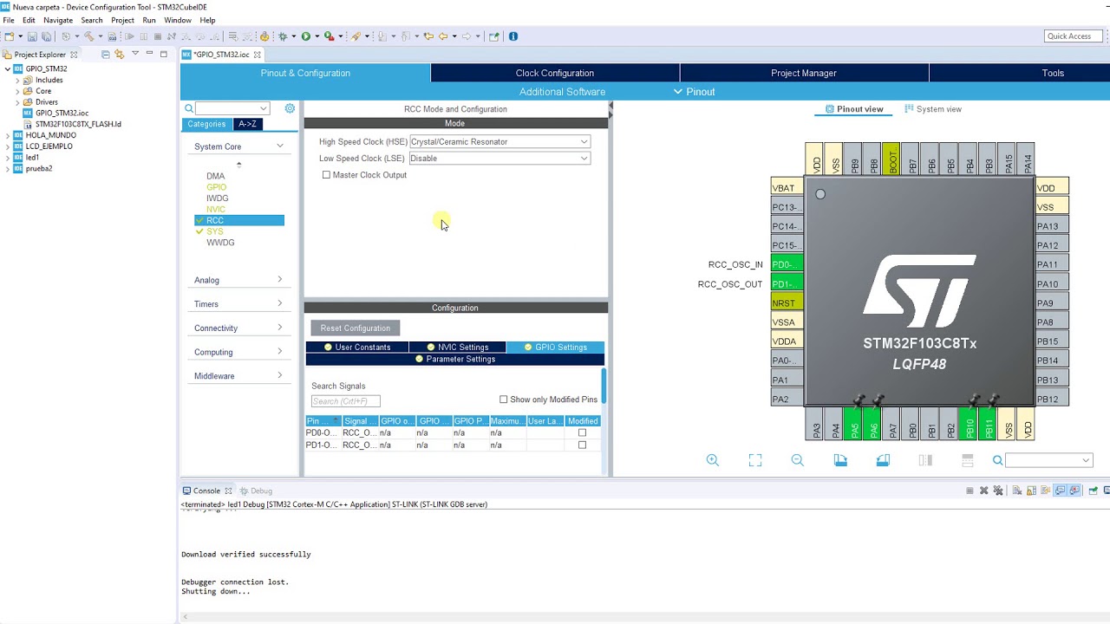Select GPIO in System Core list
The image size is (1110, 624).
216,187
